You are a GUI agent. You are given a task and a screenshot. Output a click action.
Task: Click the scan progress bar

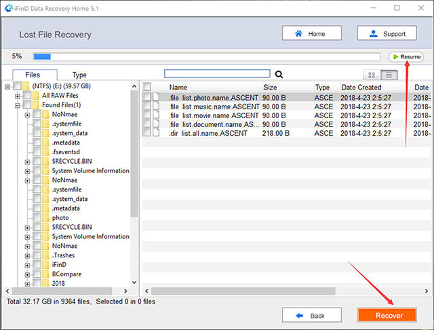[206, 57]
